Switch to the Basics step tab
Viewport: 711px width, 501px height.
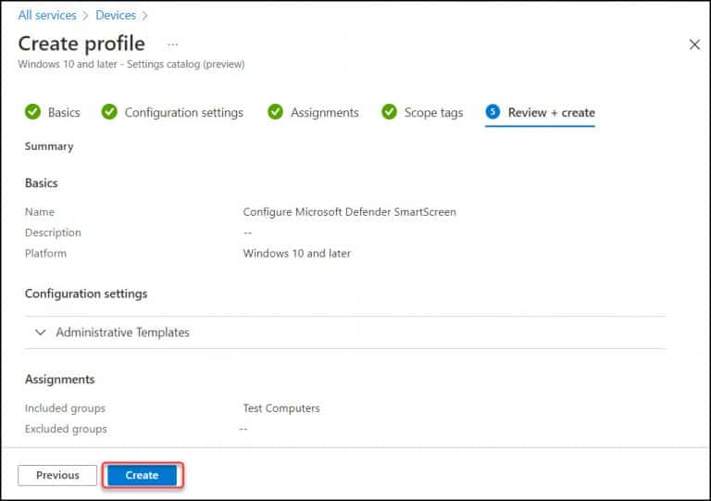(x=53, y=112)
